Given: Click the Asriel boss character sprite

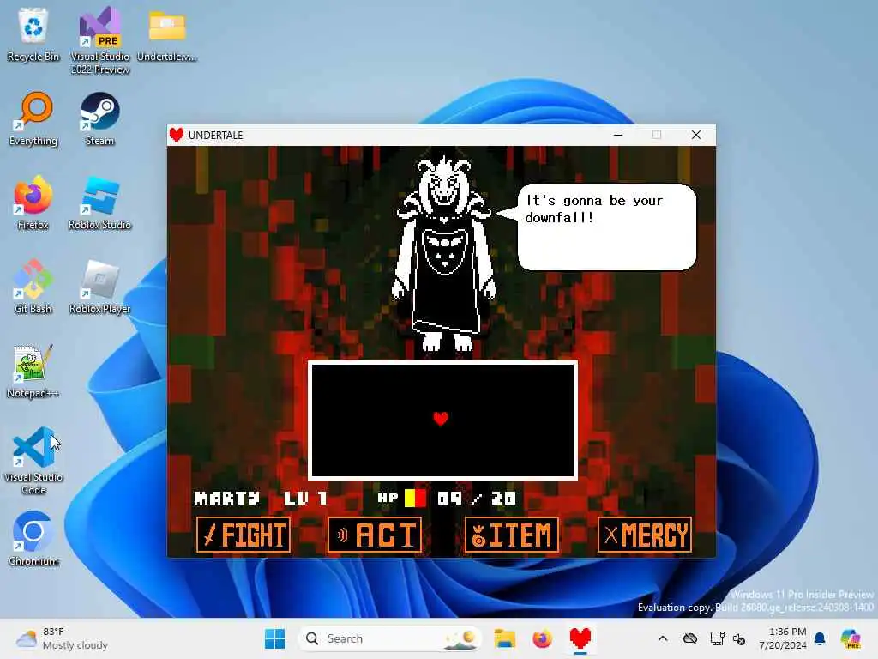Looking at the screenshot, I should (x=444, y=253).
